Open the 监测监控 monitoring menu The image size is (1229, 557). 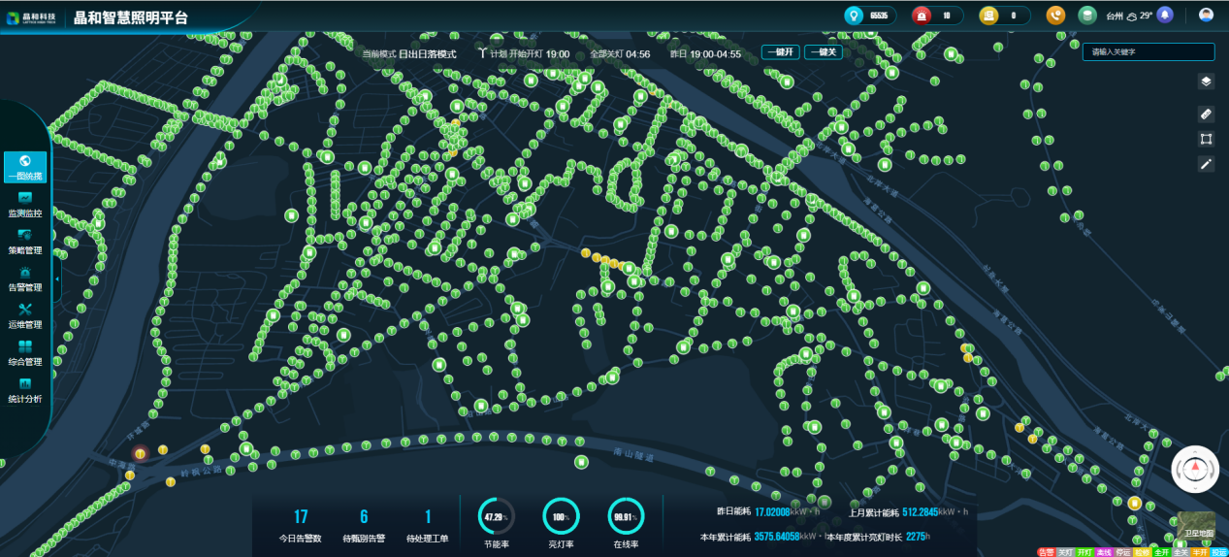tap(24, 204)
